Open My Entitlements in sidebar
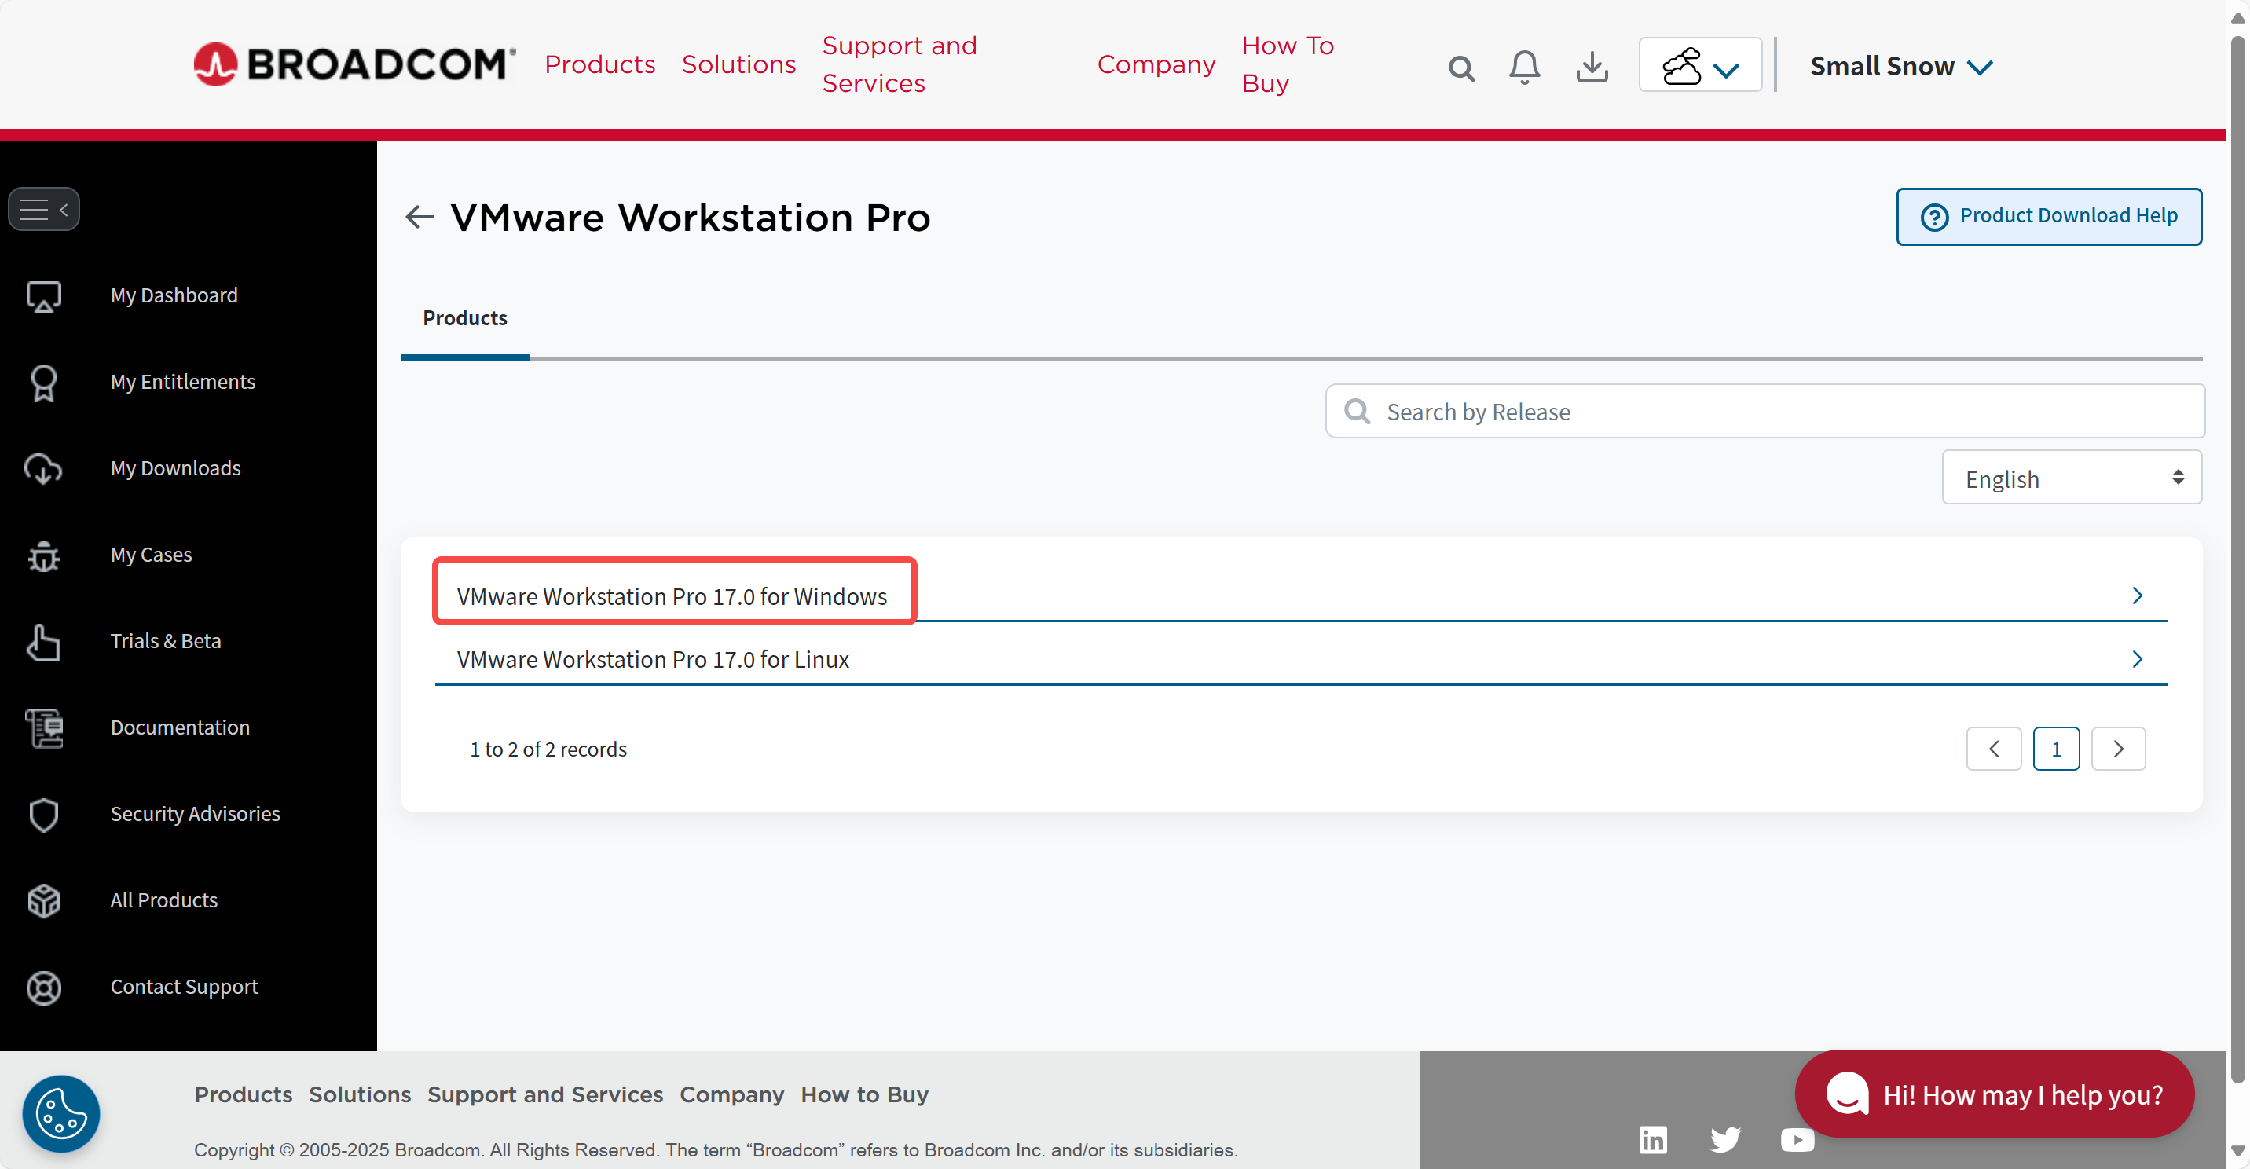 coord(182,382)
